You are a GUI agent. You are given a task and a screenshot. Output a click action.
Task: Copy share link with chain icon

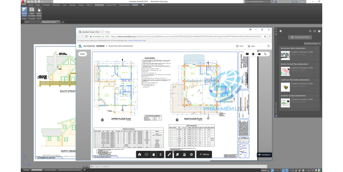coord(265,54)
